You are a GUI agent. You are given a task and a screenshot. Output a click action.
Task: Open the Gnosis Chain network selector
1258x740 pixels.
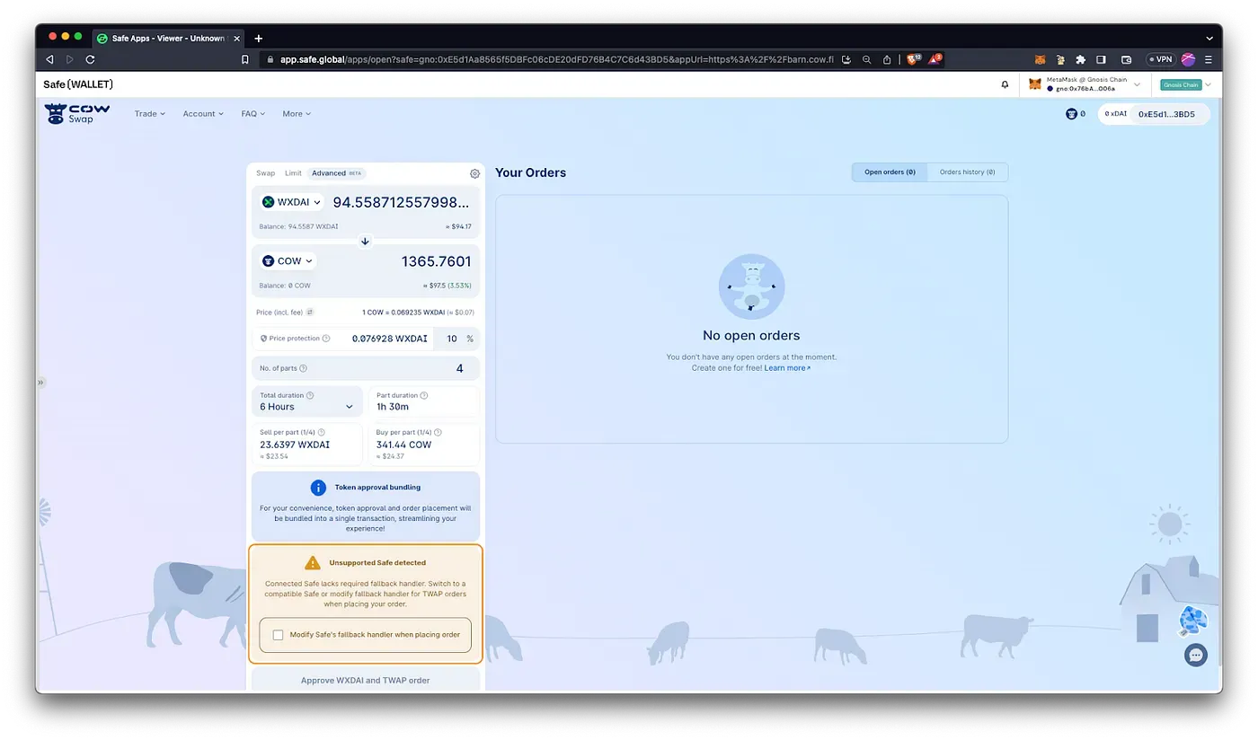pos(1185,84)
